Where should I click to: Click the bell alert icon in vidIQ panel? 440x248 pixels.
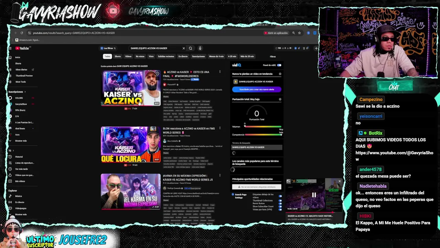235,82
